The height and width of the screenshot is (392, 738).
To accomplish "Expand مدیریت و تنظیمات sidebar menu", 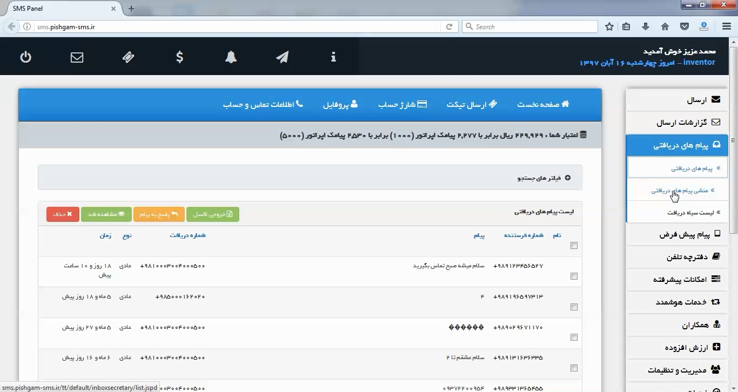I will (677, 370).
